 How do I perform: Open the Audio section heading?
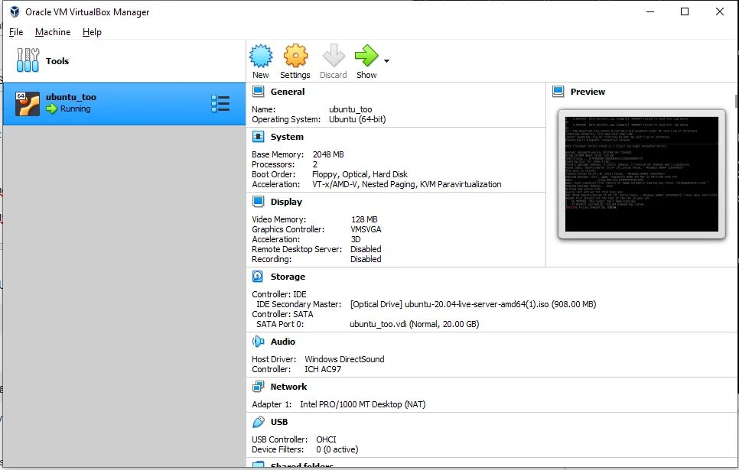[x=283, y=342]
